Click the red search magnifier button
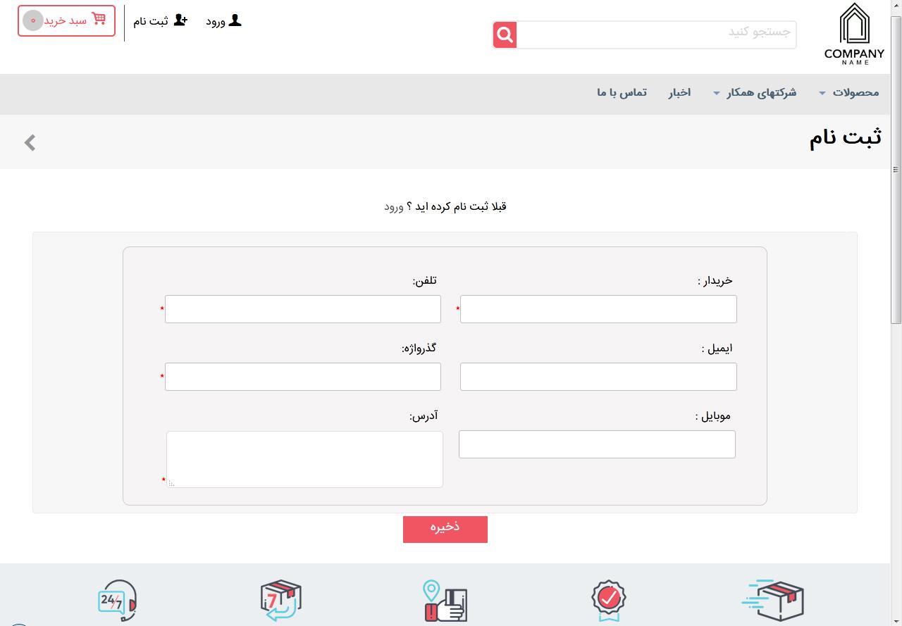Screen dimensions: 902x626 pos(505,35)
